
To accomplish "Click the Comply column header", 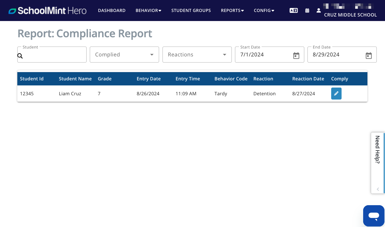I will (x=340, y=79).
